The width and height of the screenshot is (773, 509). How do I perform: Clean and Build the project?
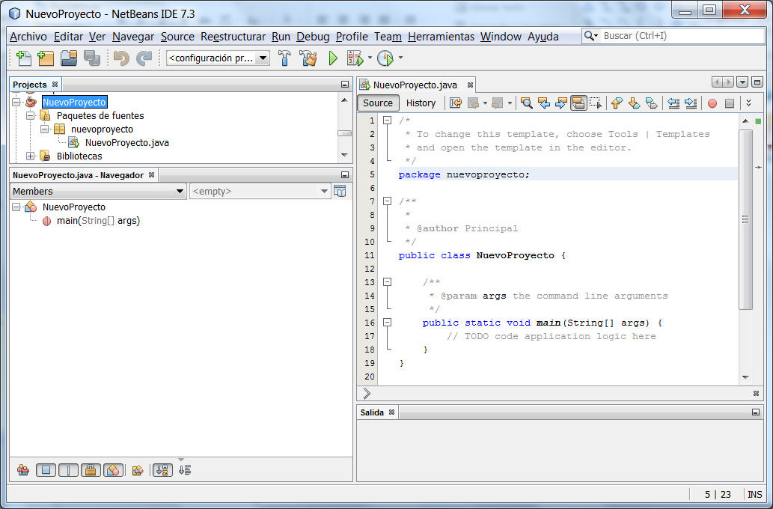pyautogui.click(x=309, y=59)
